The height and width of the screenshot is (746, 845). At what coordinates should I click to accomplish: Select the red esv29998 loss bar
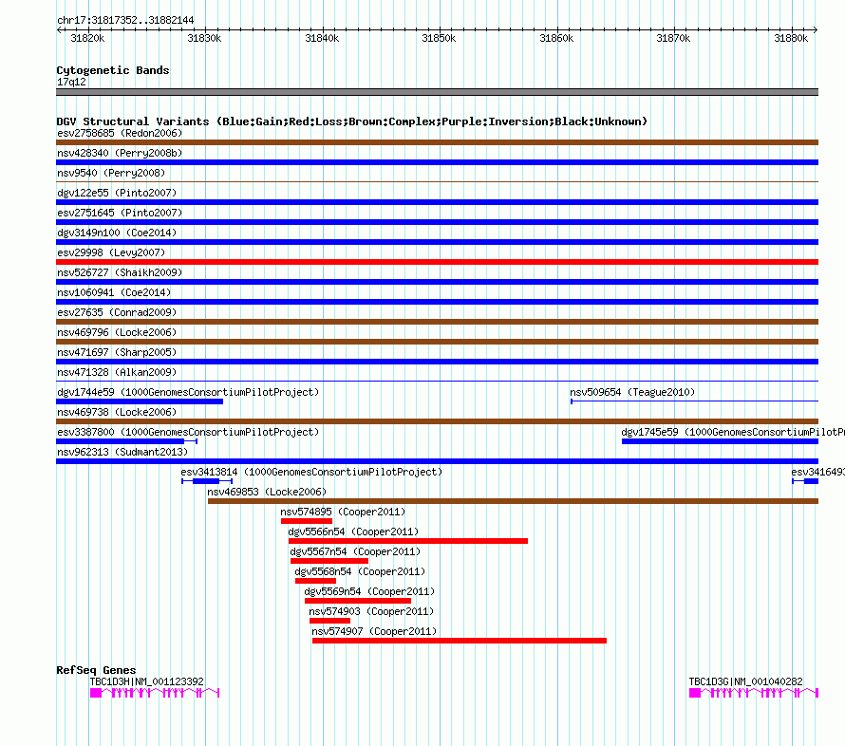click(x=437, y=262)
